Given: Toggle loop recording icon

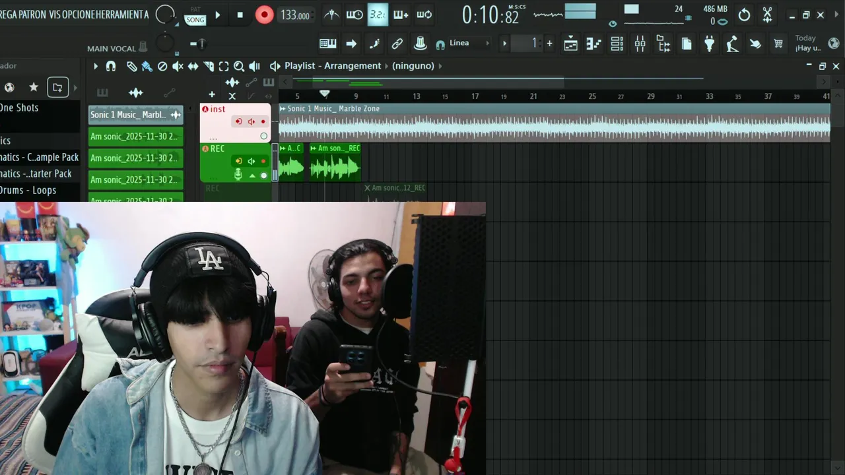Looking at the screenshot, I should click(x=424, y=15).
